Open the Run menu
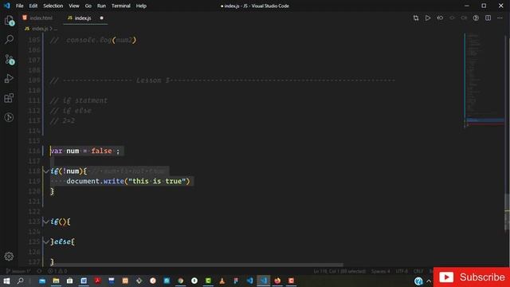Viewport: 510px width, 287px height. [101, 6]
